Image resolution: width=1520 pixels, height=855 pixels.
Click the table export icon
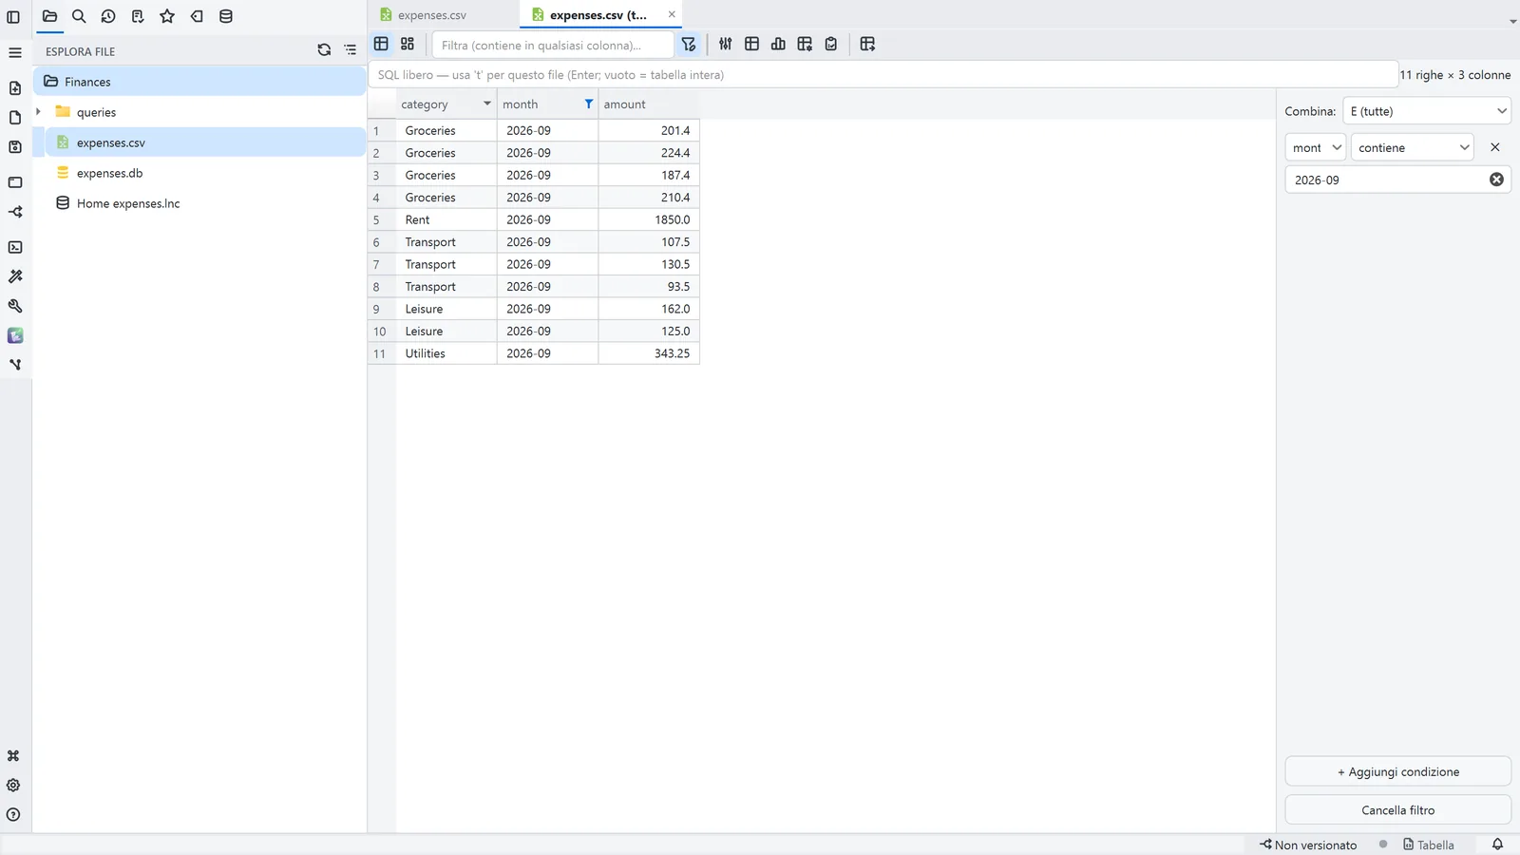click(867, 44)
